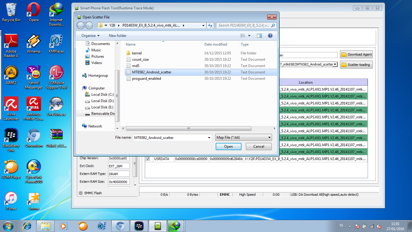Open the Download Agent selector icon
412x232 pixels.
pyautogui.click(x=344, y=55)
